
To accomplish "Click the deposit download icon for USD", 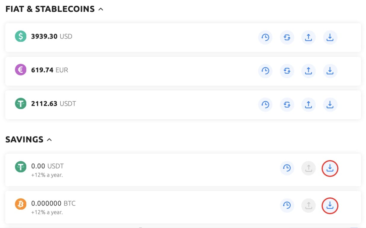I will click(330, 37).
